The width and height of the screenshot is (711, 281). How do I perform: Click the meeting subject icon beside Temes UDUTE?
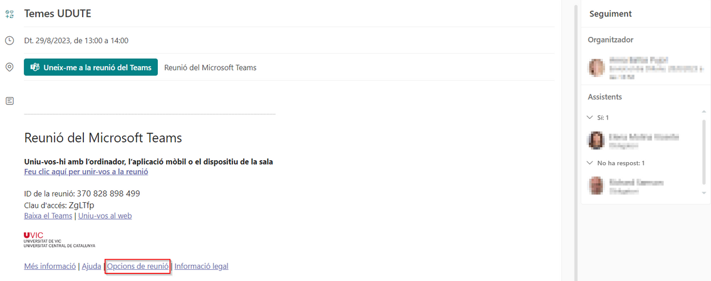point(9,14)
